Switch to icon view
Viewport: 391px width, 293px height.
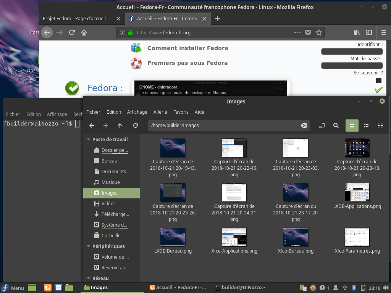pyautogui.click(x=352, y=126)
